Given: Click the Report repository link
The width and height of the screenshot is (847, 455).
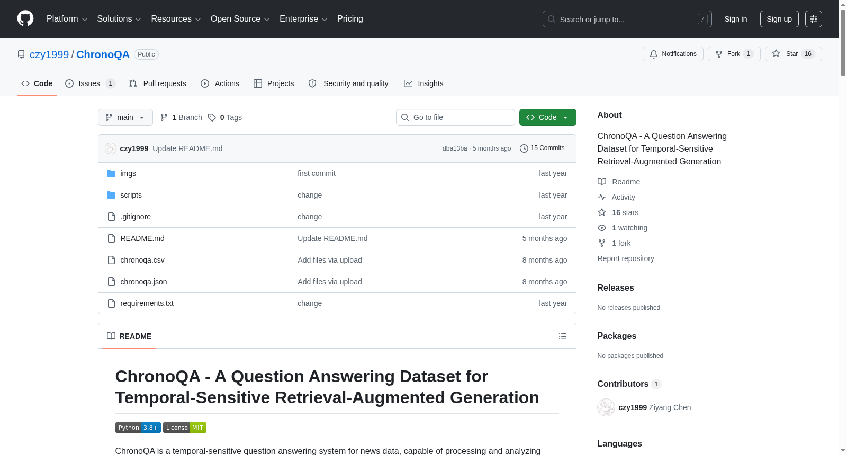Looking at the screenshot, I should pos(626,258).
